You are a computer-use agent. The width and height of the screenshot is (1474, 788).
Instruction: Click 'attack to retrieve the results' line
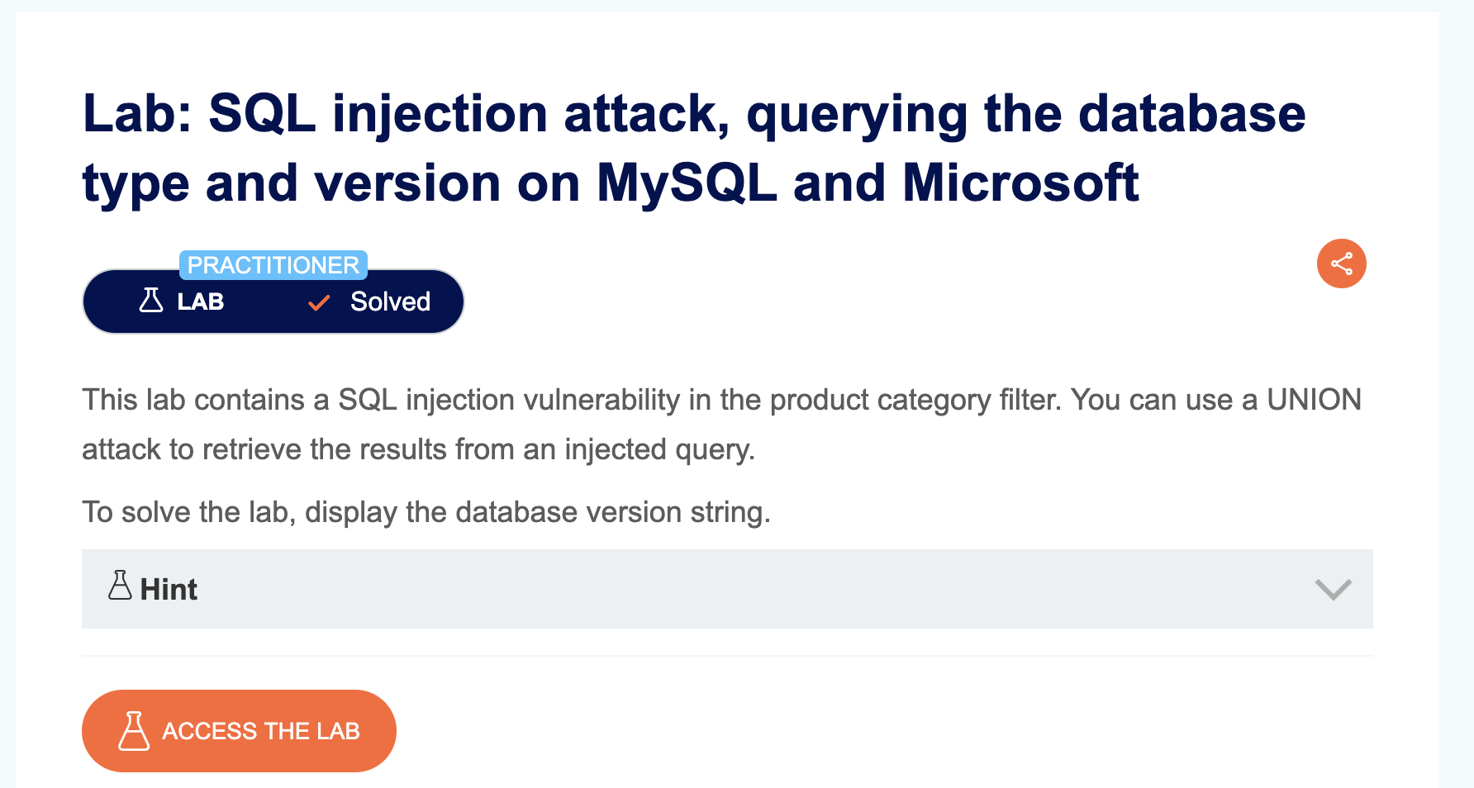click(x=418, y=449)
